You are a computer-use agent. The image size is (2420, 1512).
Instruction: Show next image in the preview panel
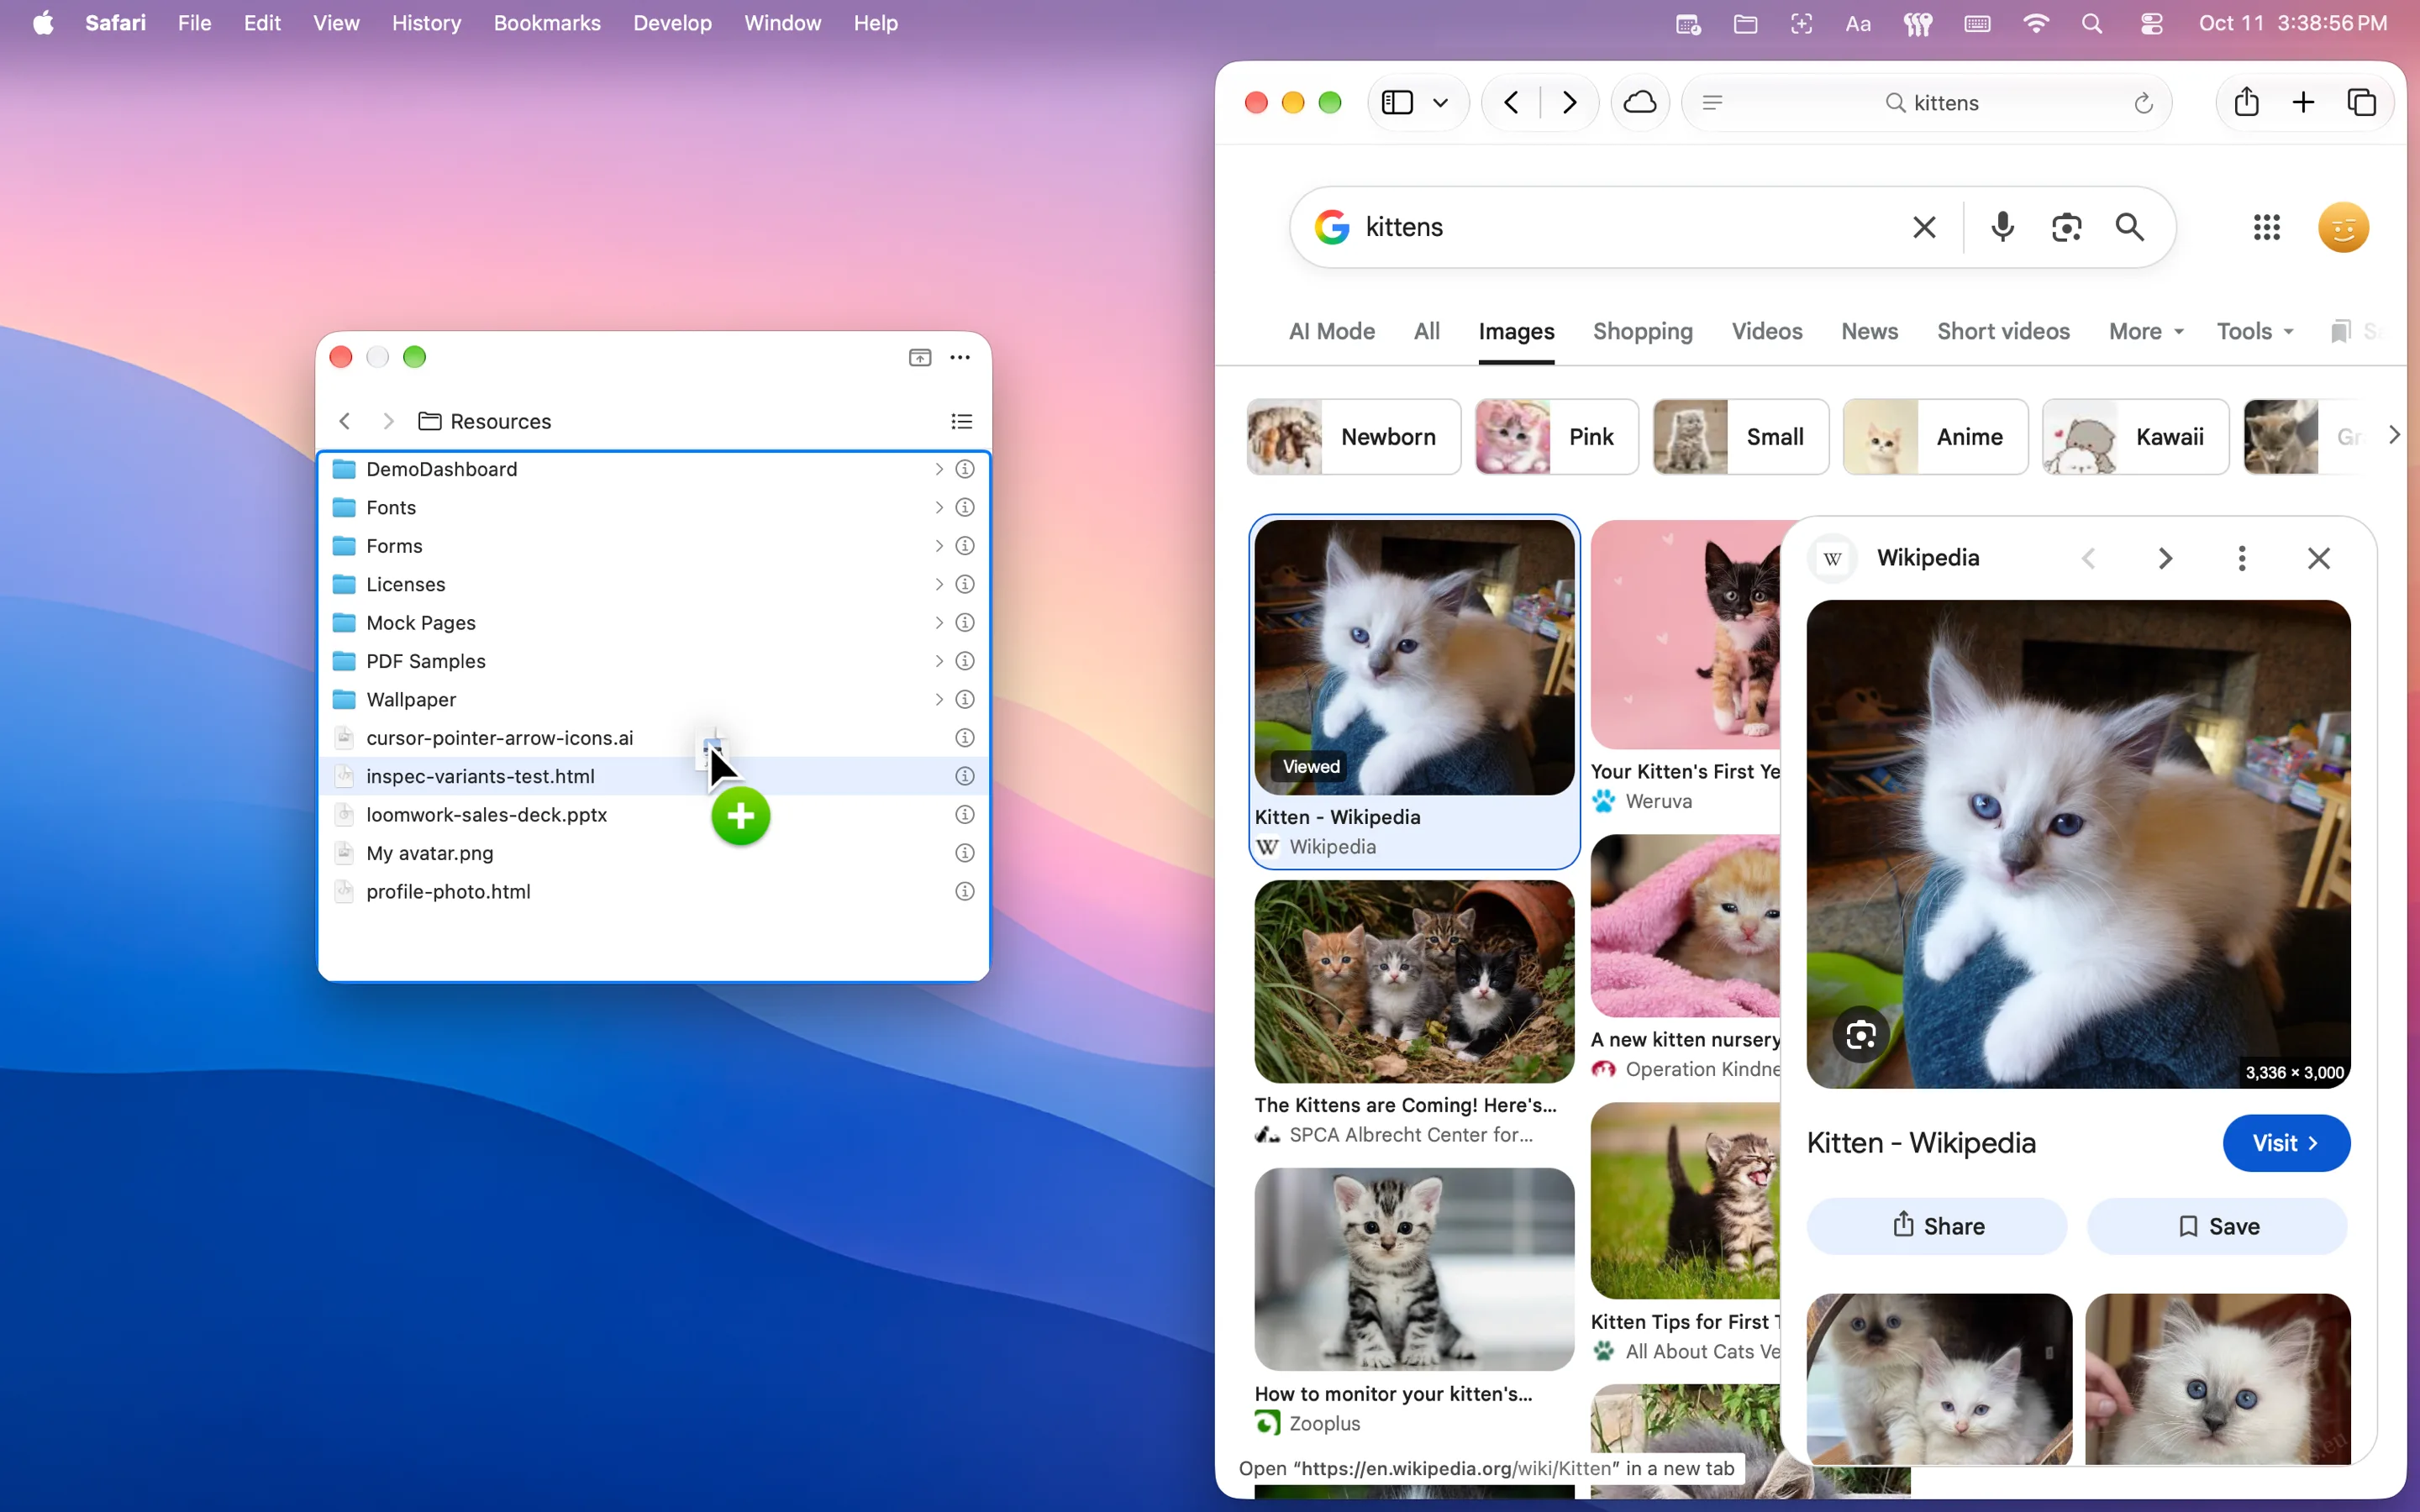[2164, 558]
